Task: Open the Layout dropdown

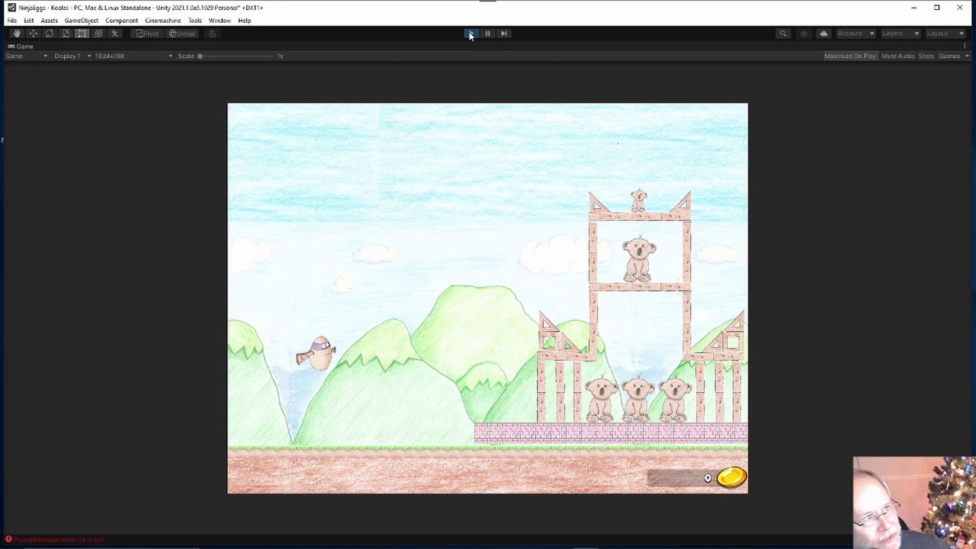Action: point(945,34)
